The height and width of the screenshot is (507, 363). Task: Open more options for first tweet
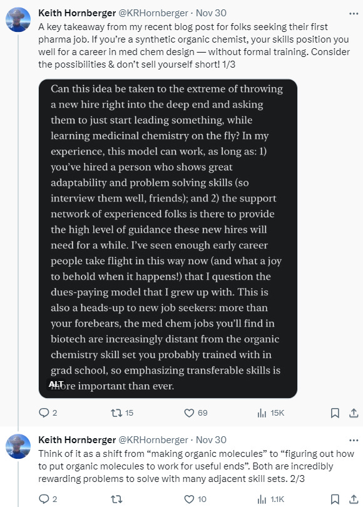[354, 14]
